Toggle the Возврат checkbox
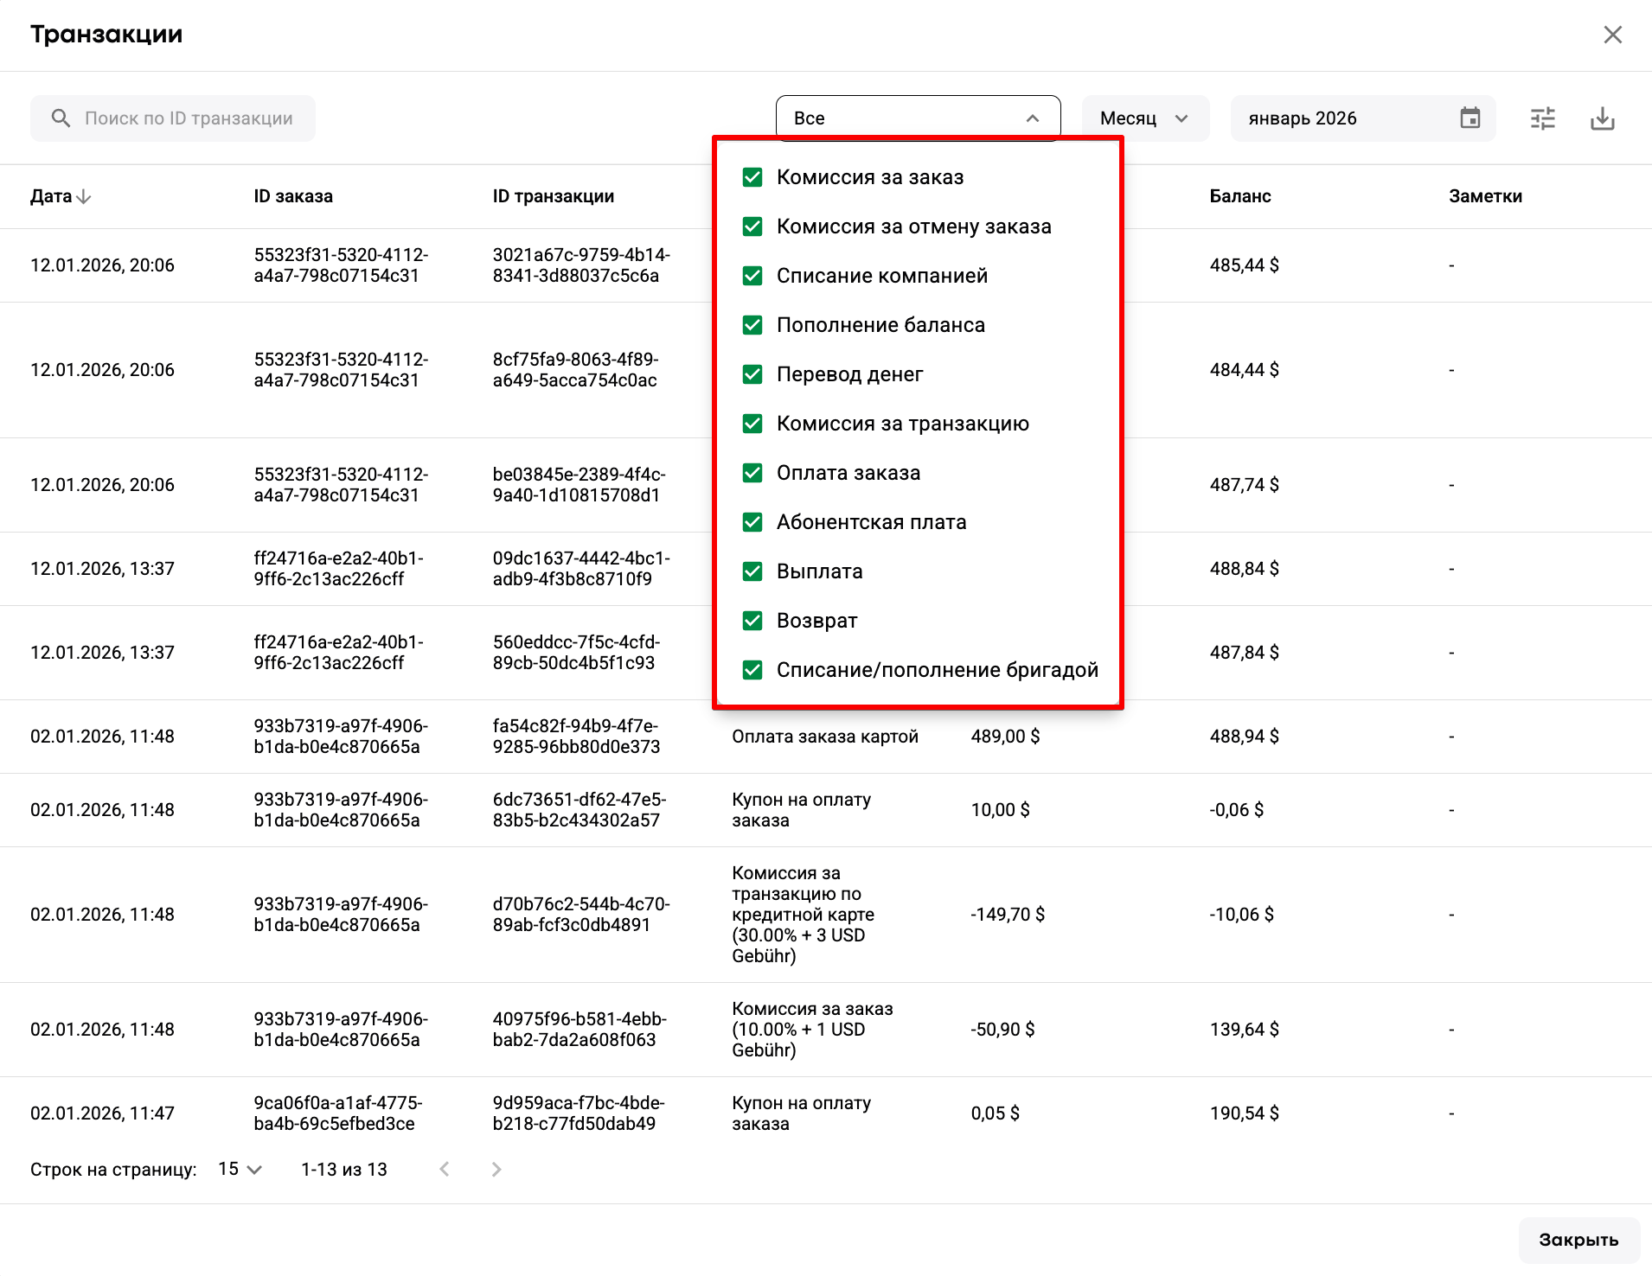1652x1276 pixels. pos(752,621)
